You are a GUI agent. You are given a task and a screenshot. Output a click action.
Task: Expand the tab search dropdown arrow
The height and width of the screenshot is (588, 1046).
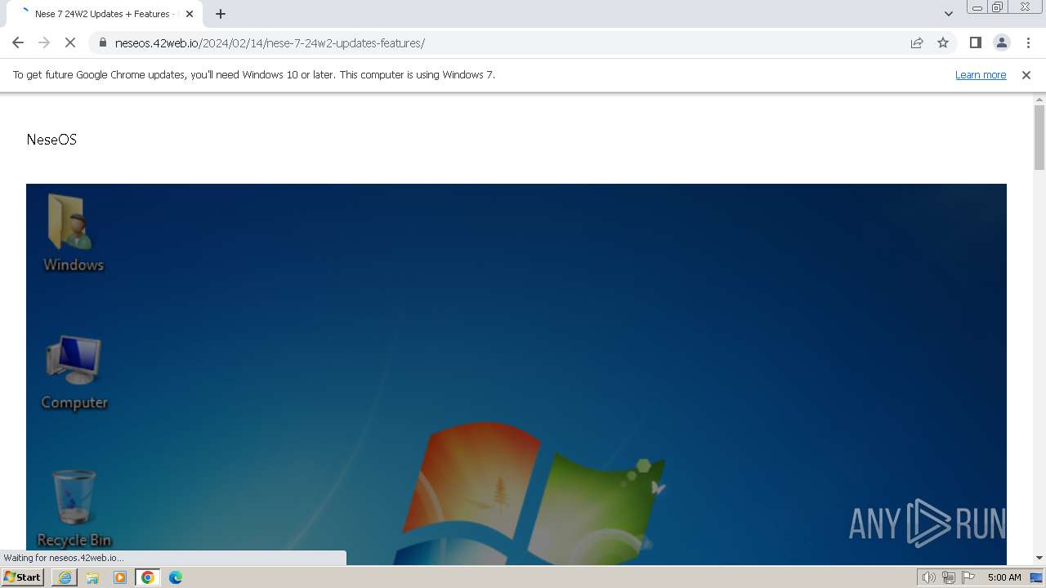click(948, 14)
